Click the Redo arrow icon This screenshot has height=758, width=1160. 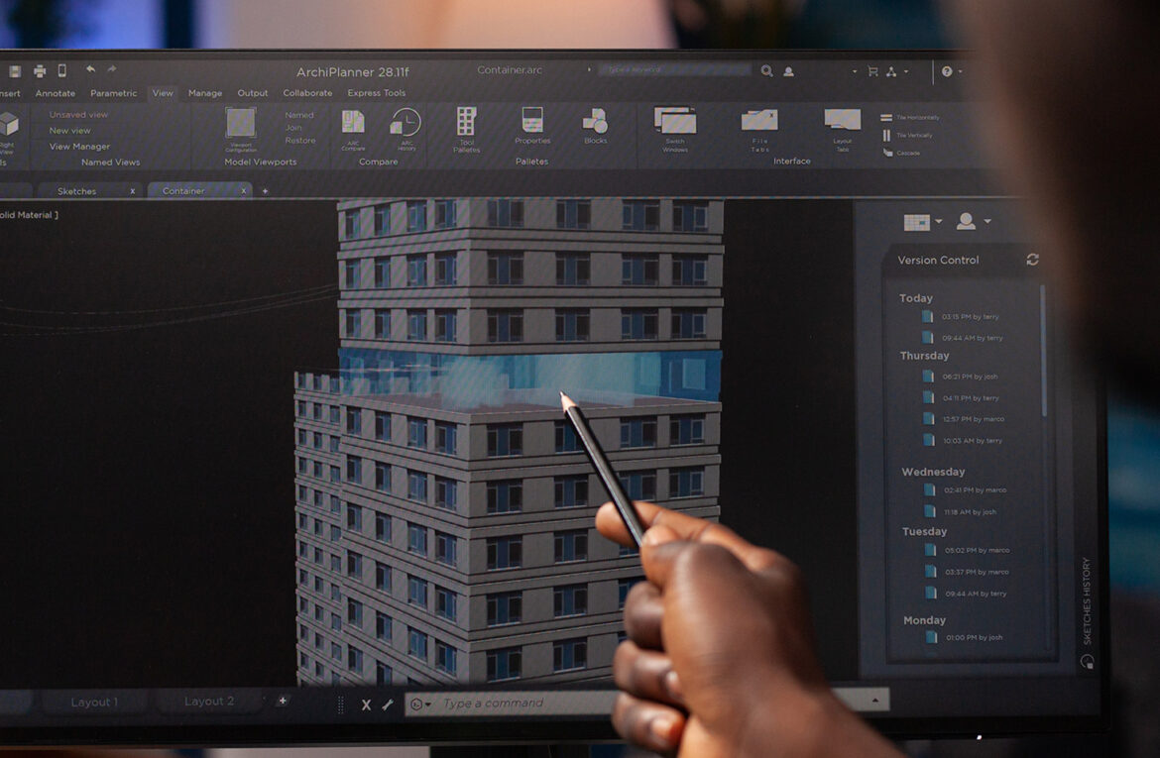click(x=112, y=68)
